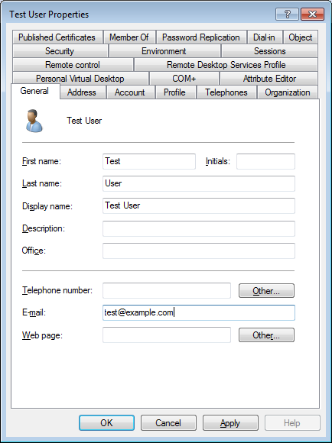
Task: Switch to Personal Virtual Desktop tab
Action: [80, 79]
